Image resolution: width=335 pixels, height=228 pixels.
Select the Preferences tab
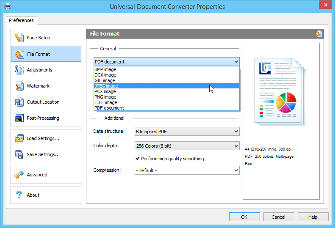click(21, 20)
